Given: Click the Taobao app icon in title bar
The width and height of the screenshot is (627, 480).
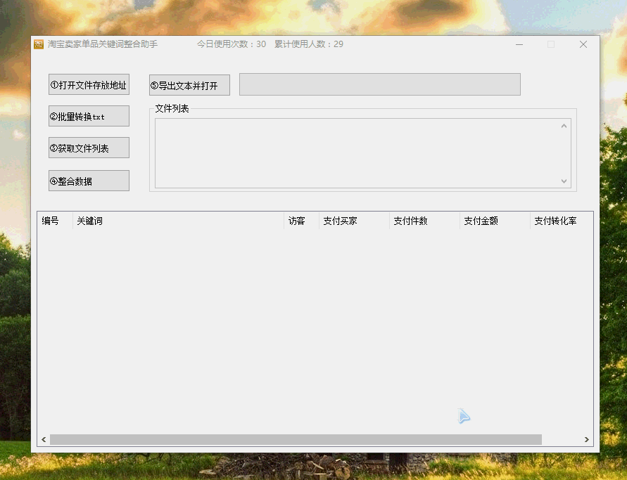Looking at the screenshot, I should (39, 44).
